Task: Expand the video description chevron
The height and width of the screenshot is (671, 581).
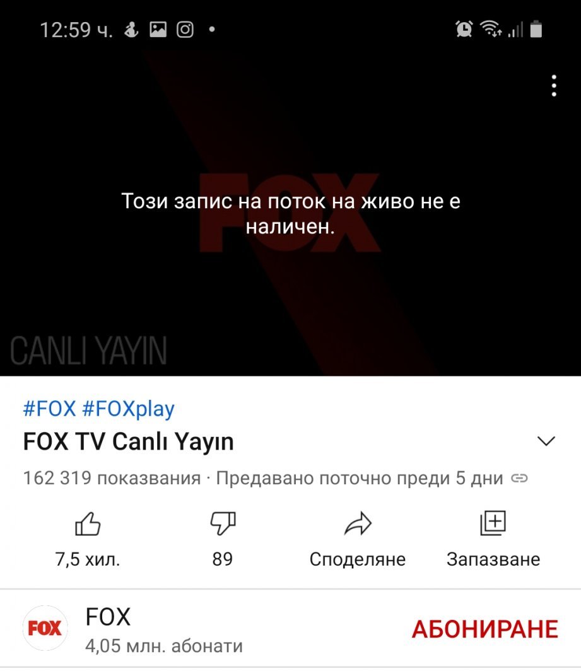Action: 546,441
